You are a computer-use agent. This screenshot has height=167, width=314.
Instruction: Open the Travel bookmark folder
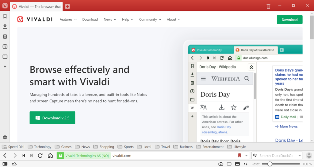[163, 147]
